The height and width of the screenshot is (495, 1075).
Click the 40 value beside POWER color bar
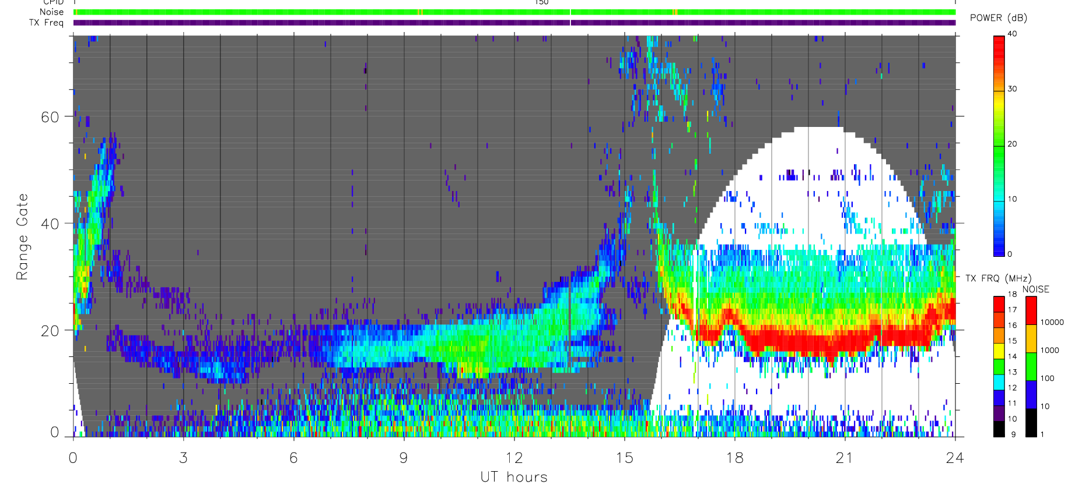pyautogui.click(x=1012, y=34)
